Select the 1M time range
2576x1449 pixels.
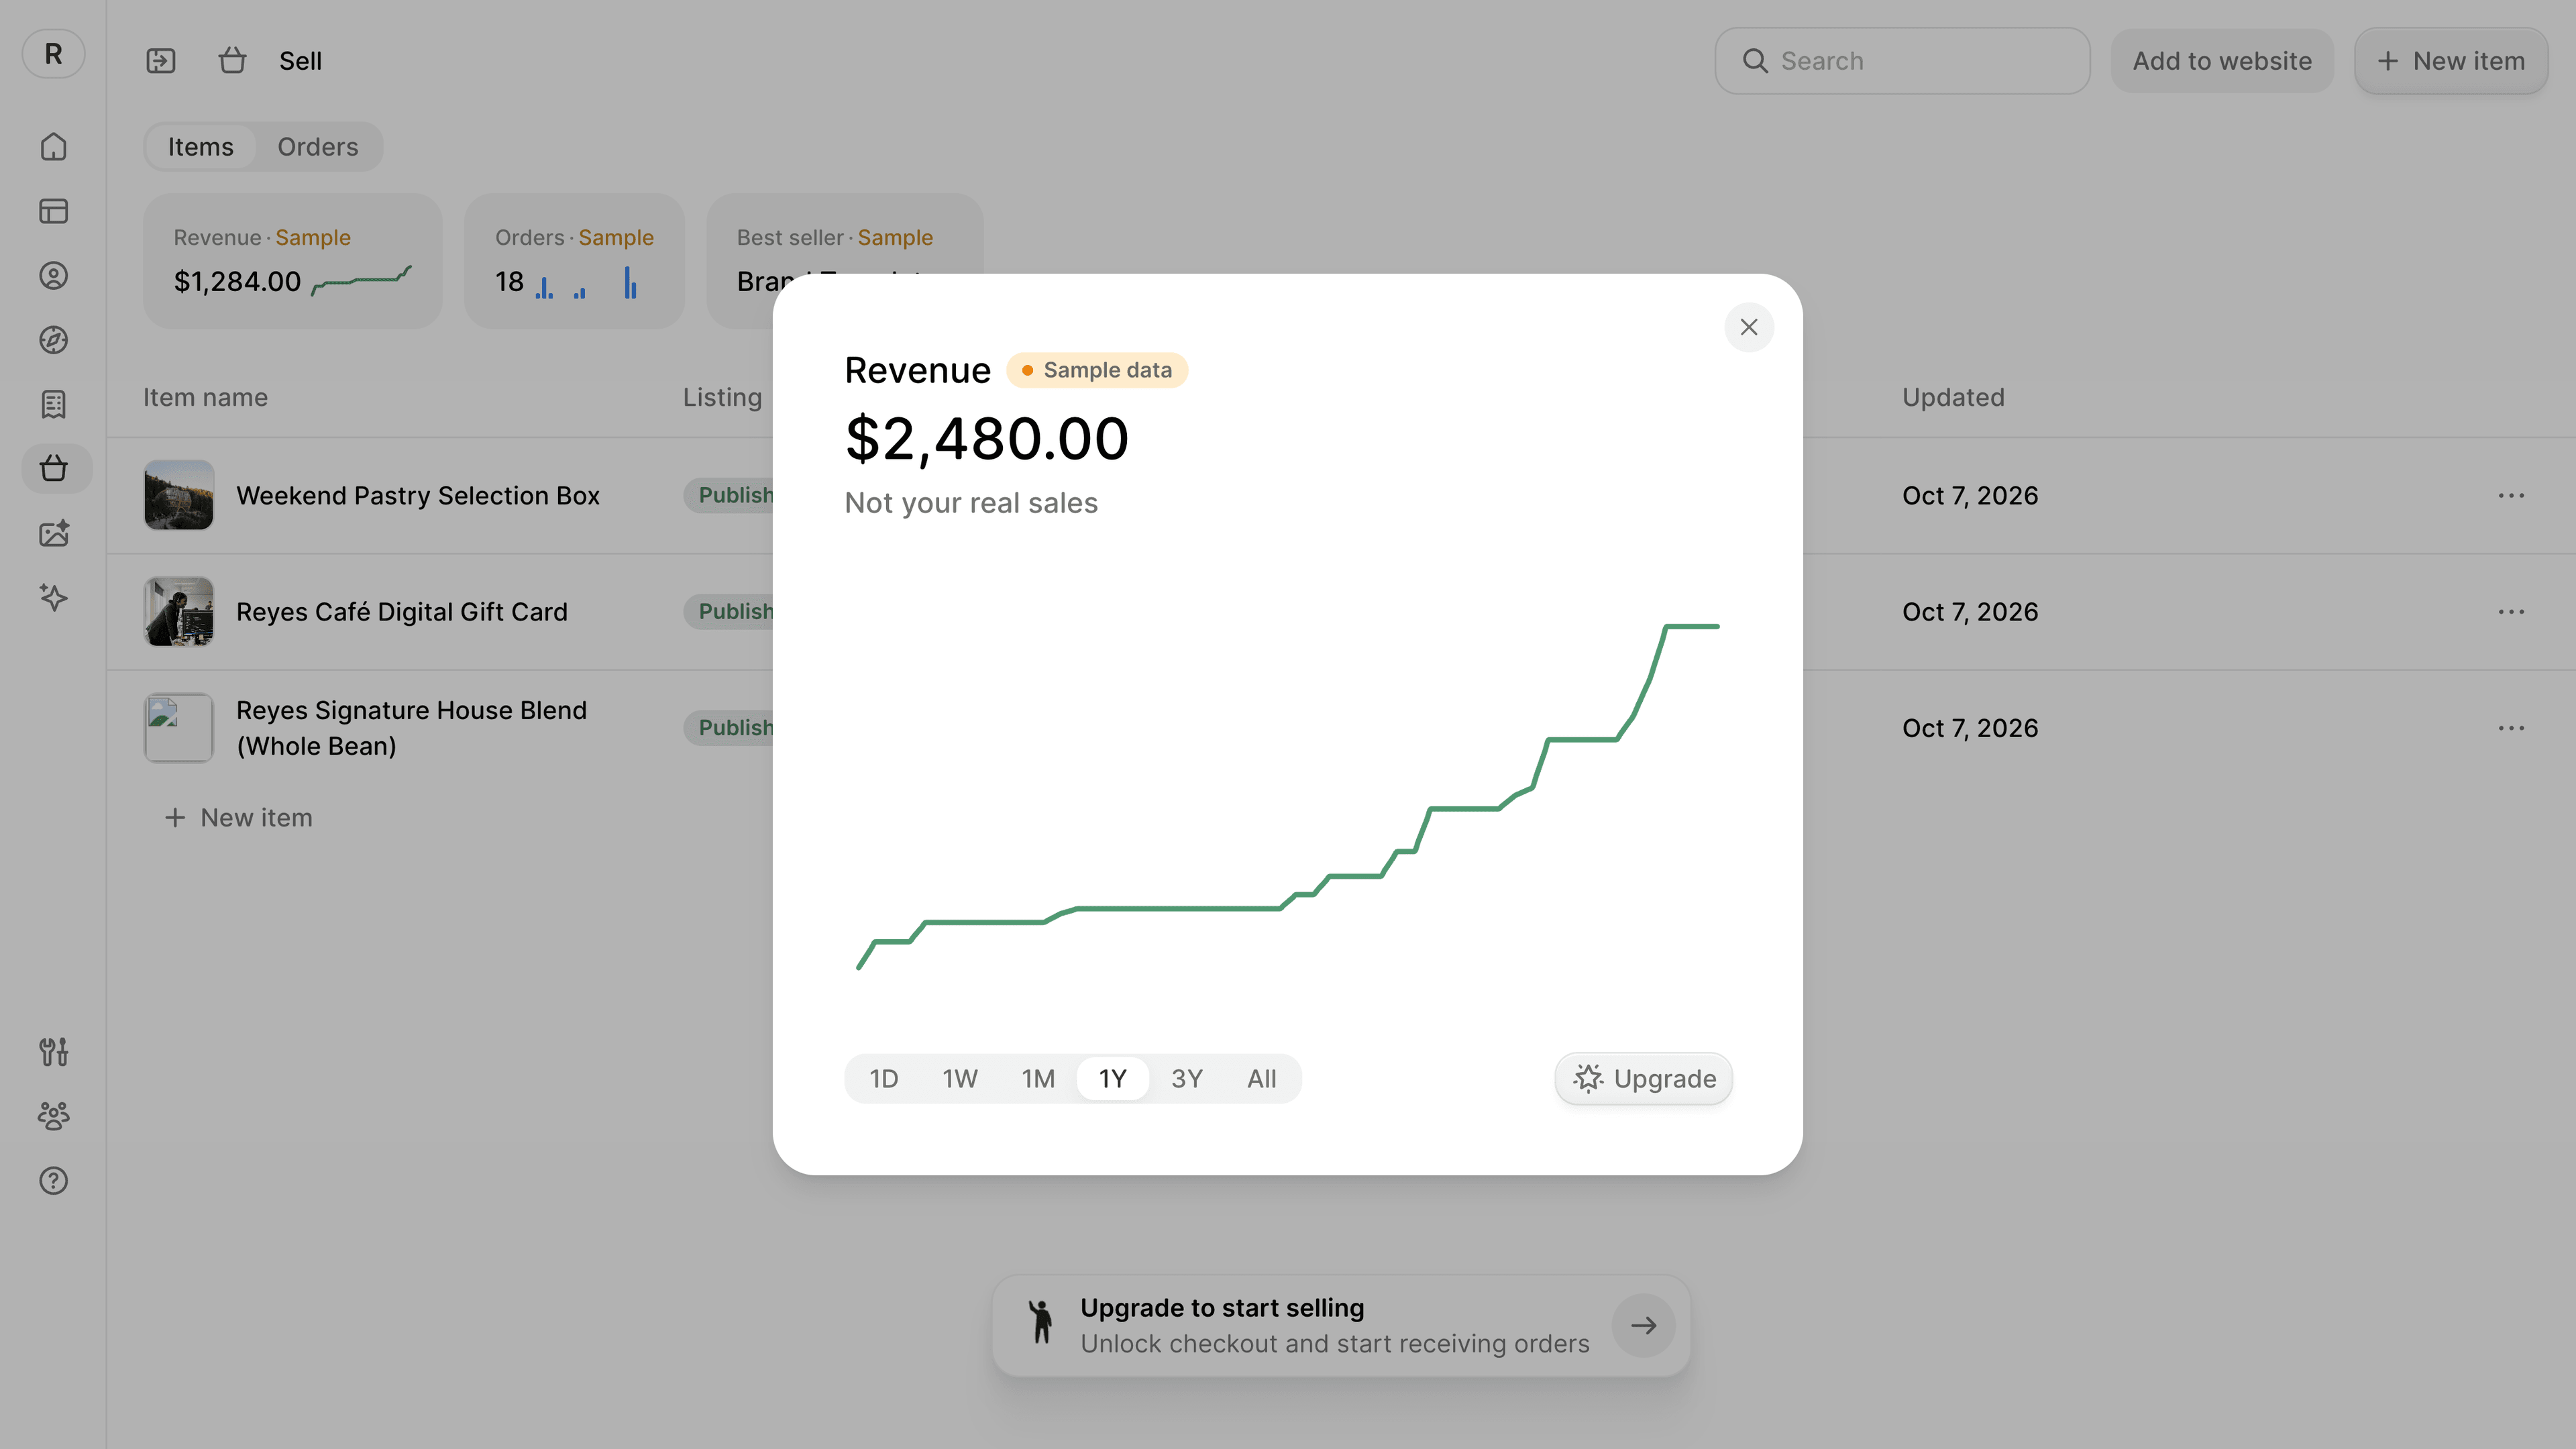click(1038, 1079)
